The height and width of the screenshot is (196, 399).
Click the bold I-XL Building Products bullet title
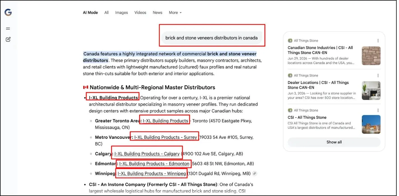point(113,98)
